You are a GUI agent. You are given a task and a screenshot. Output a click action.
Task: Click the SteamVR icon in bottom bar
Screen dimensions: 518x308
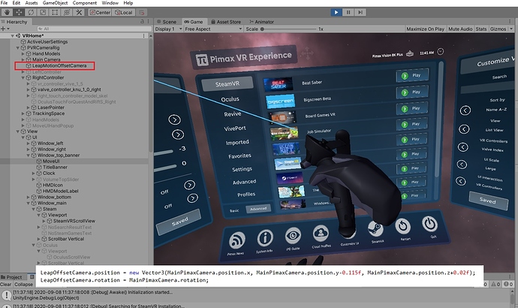[x=375, y=229]
